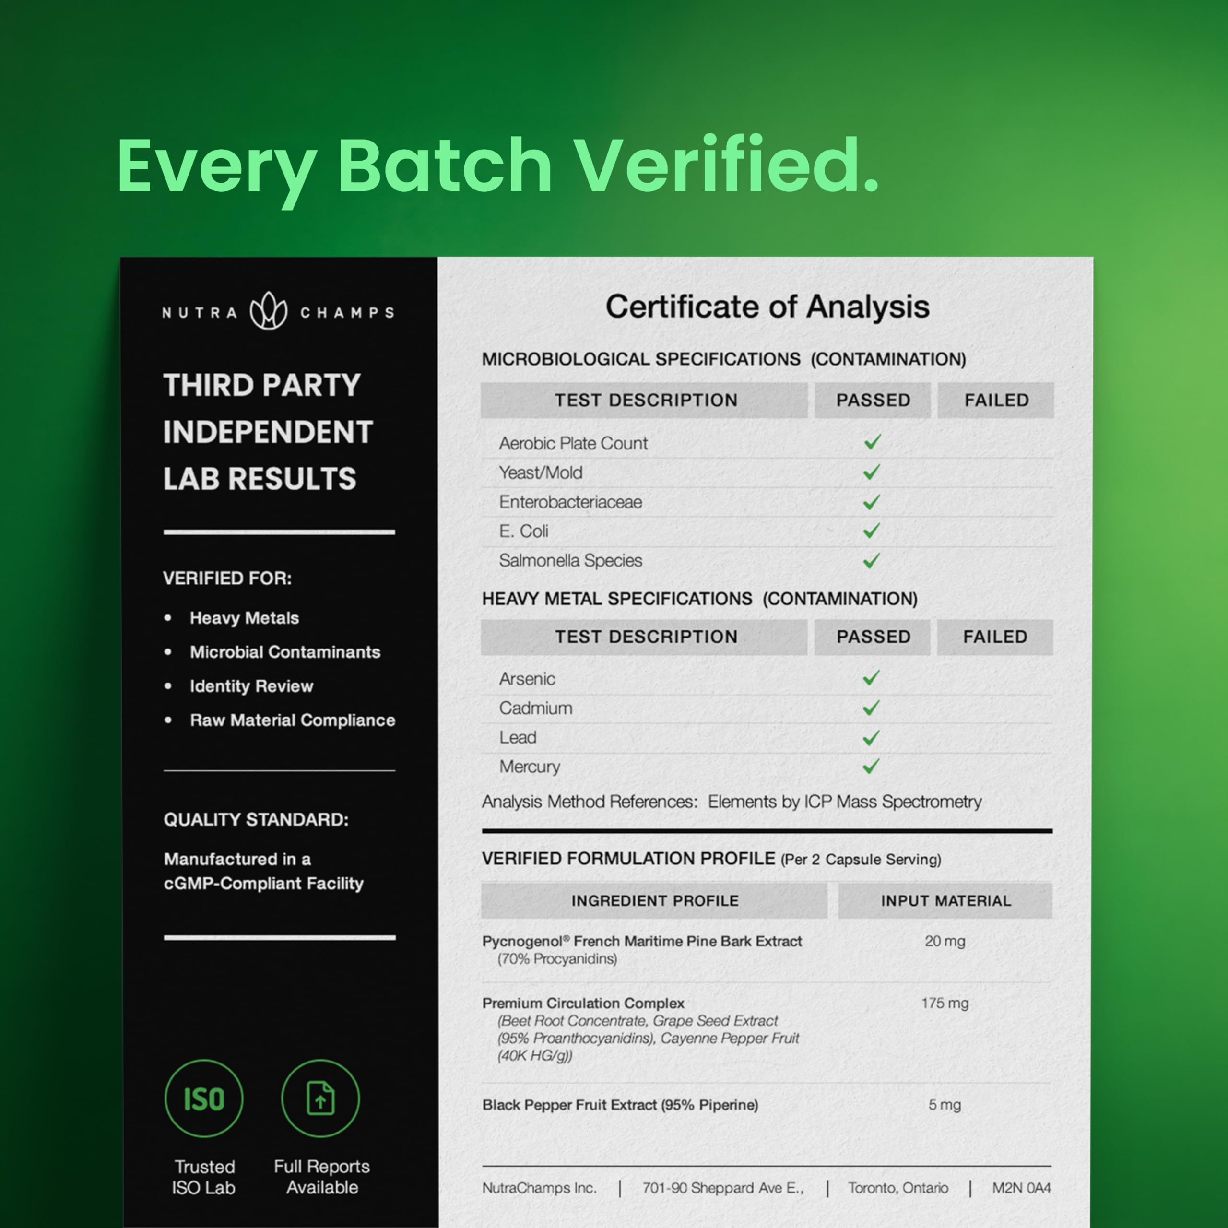
Task: Click the 'Certificate of Analysis' title
Action: 767,307
